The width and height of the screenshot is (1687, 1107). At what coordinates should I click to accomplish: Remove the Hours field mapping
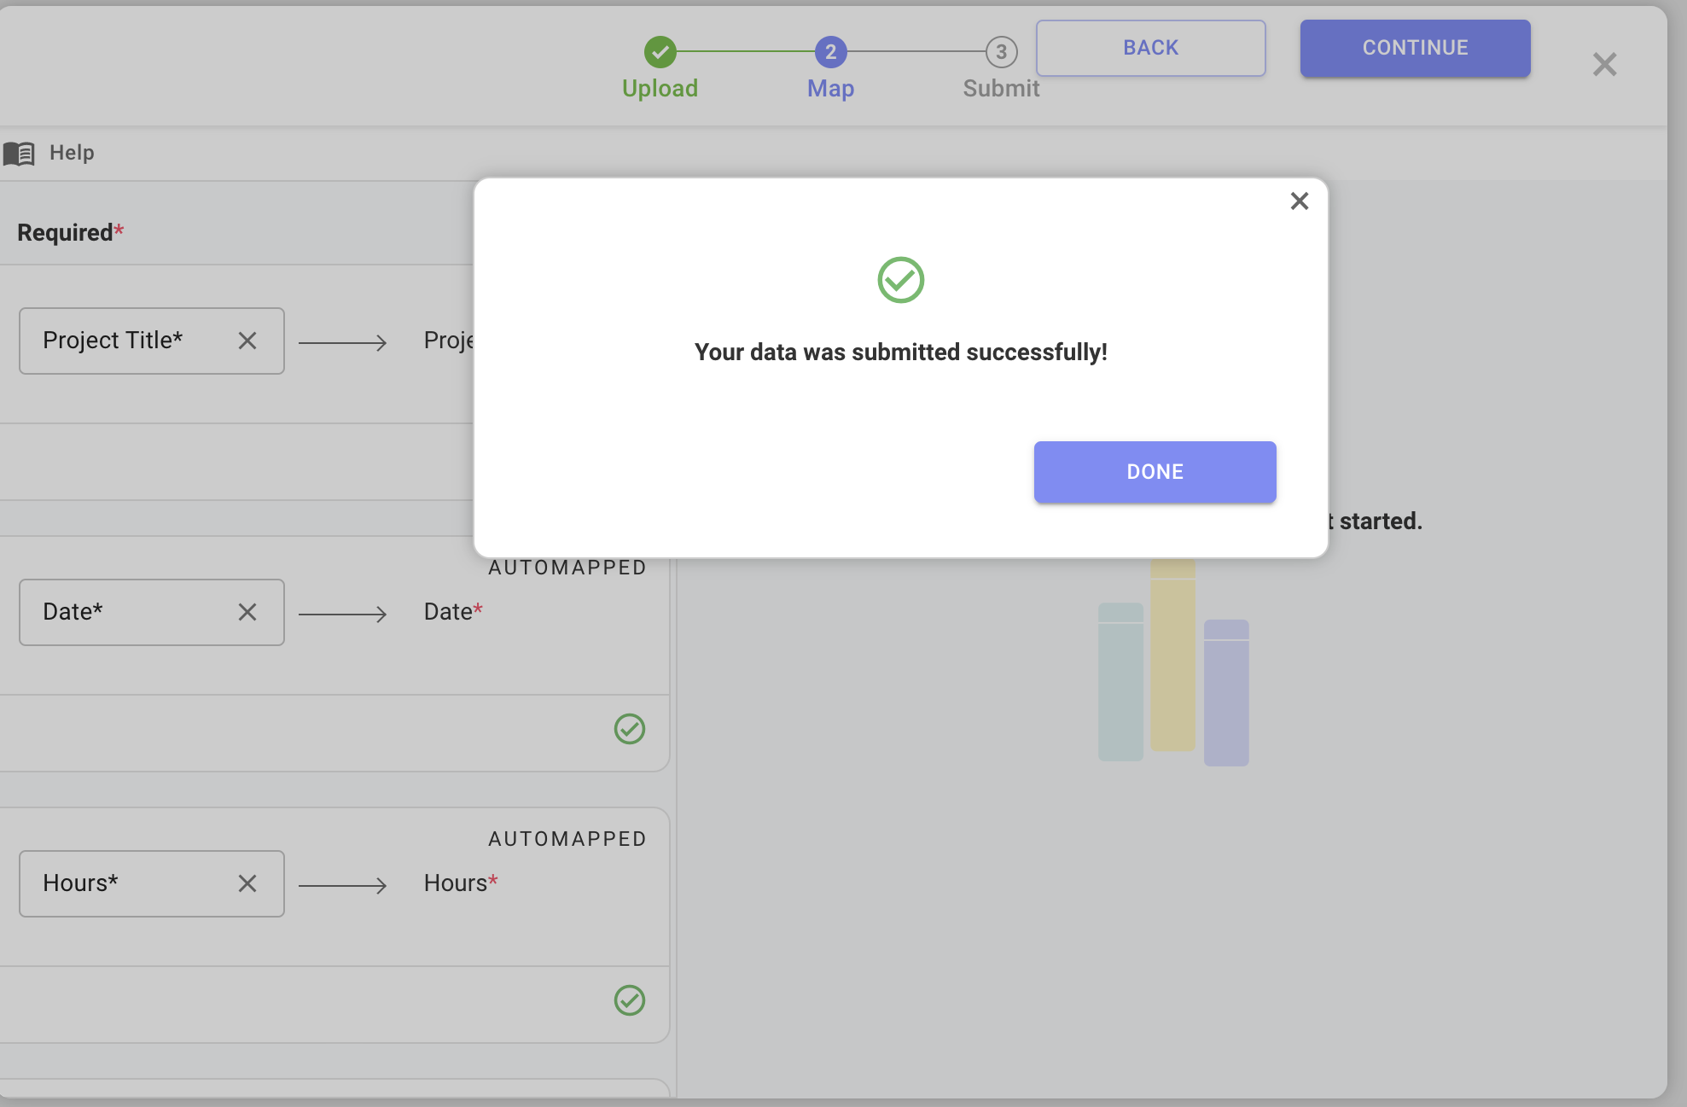[x=247, y=884]
